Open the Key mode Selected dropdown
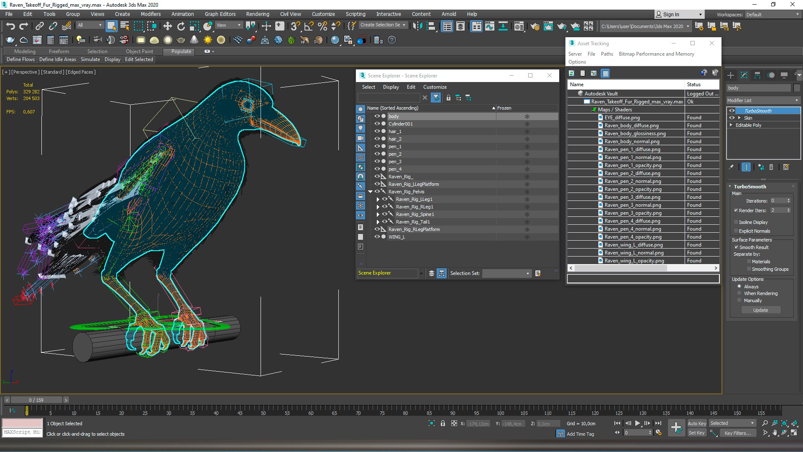This screenshot has height=452, width=803. point(732,423)
